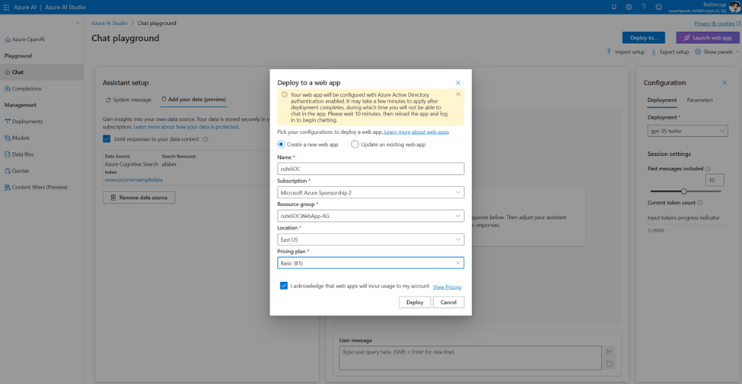Image resolution: width=742 pixels, height=384 pixels.
Task: Open the Azure app launcher grid icon
Action: [x=6, y=7]
